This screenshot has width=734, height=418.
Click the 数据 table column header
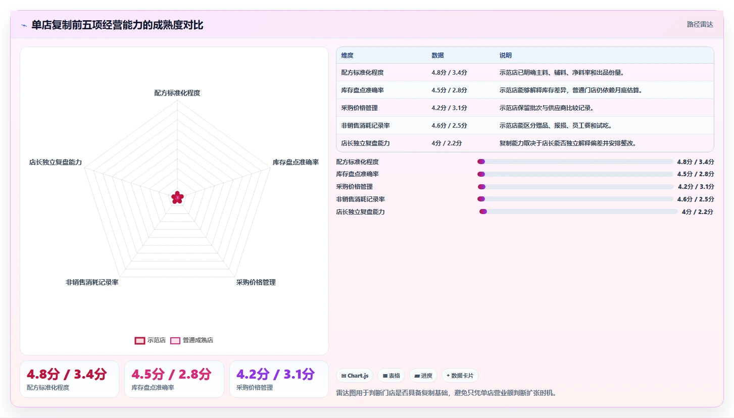point(437,55)
